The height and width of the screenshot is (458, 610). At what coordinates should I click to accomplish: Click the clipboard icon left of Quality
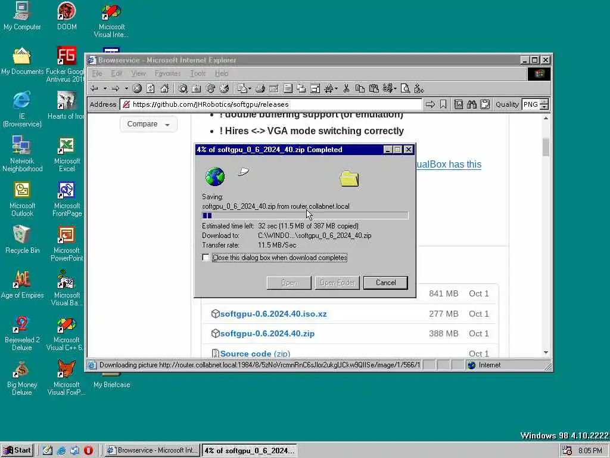point(485,104)
